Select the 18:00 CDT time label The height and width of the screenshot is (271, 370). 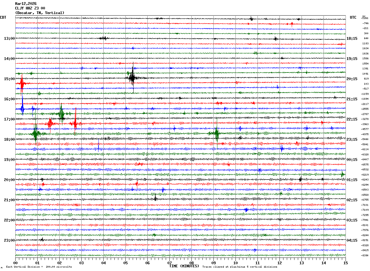click(x=9, y=139)
